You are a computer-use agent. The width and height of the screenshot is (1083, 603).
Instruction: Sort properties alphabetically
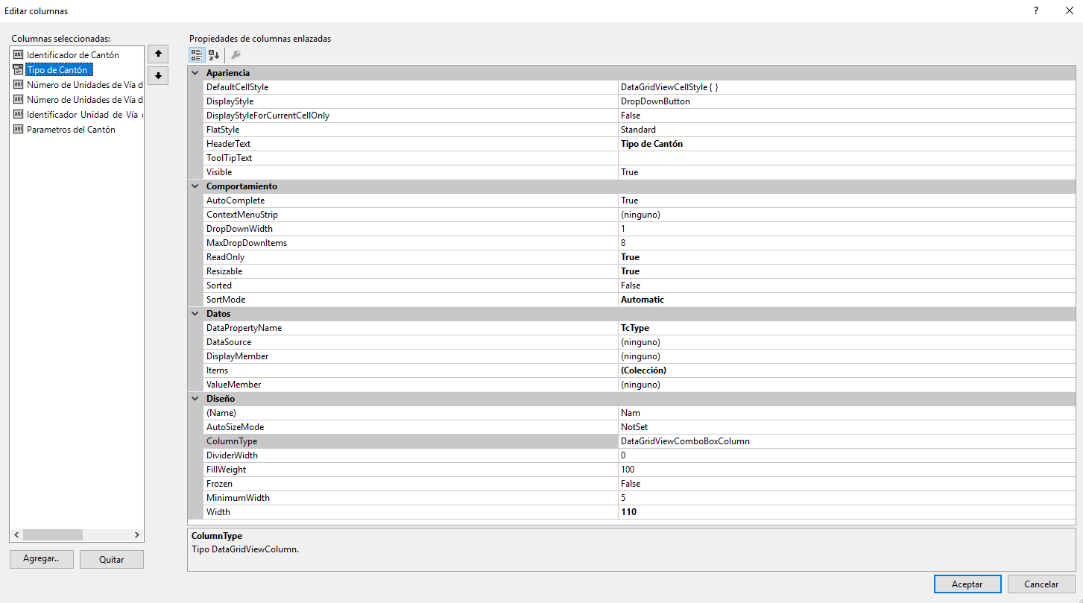tap(214, 54)
